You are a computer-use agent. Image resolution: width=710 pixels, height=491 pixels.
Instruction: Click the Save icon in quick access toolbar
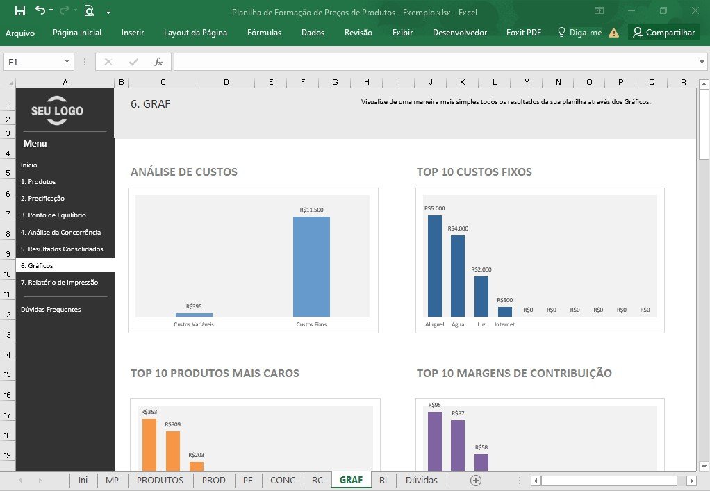click(x=20, y=10)
